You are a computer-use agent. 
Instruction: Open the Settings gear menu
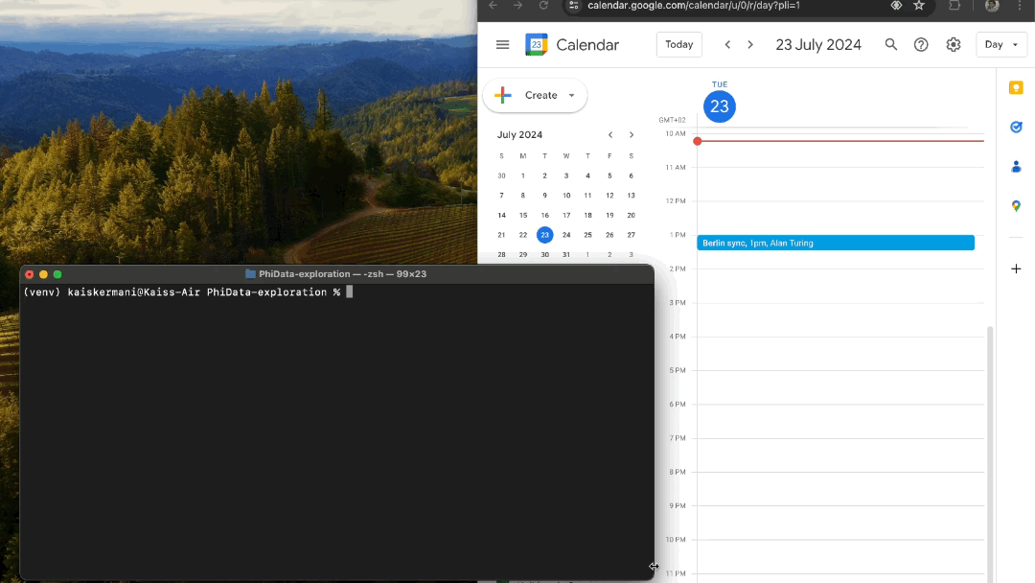pyautogui.click(x=954, y=45)
